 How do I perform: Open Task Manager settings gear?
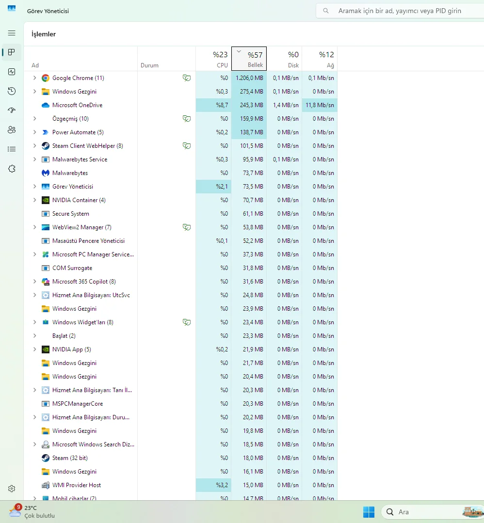pyautogui.click(x=12, y=489)
